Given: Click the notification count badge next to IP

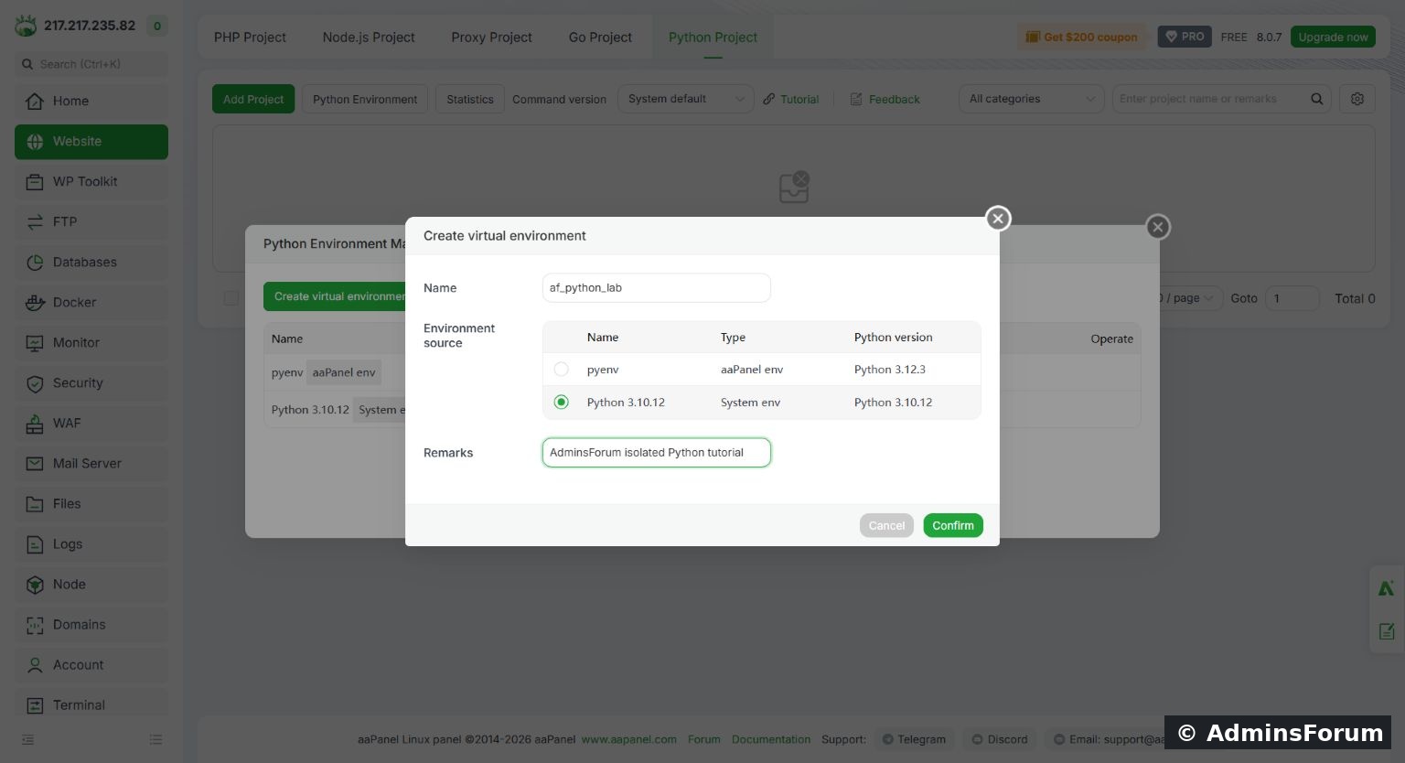Looking at the screenshot, I should click(x=157, y=26).
